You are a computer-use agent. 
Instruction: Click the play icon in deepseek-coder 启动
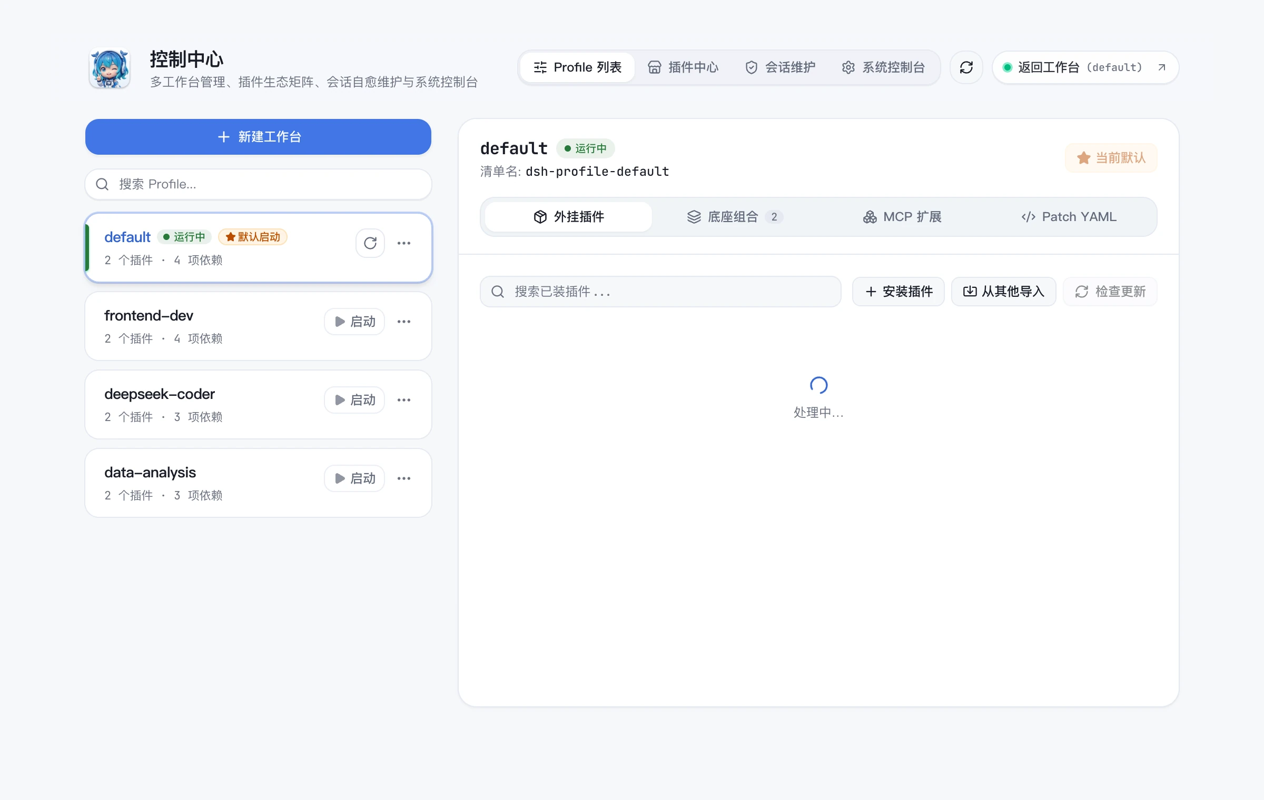click(340, 400)
